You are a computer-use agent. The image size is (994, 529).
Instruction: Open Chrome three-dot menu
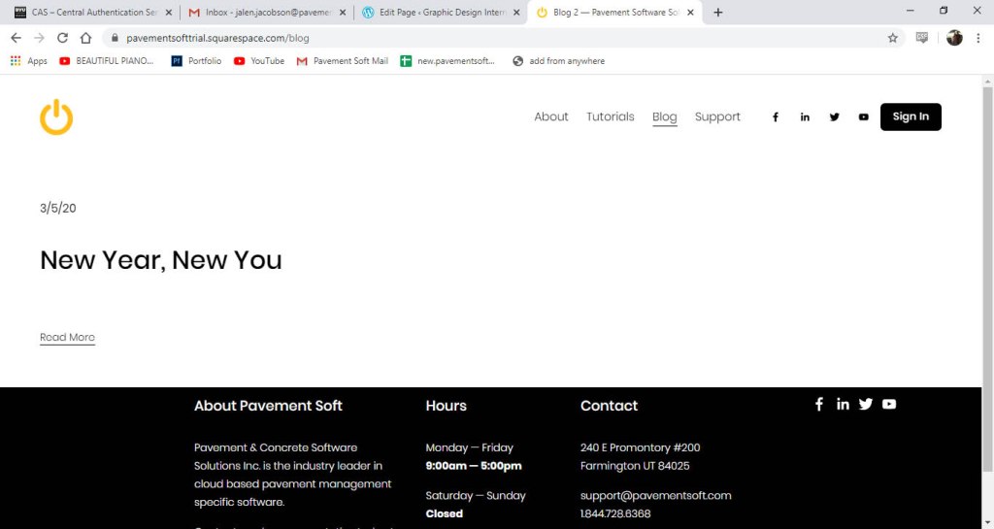978,38
